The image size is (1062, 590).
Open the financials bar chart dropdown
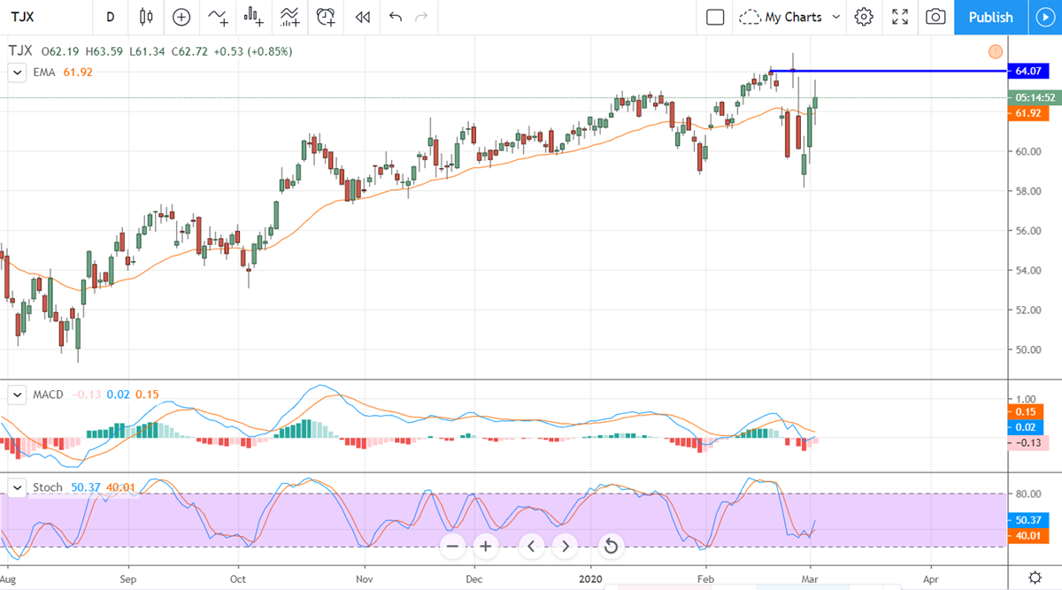click(254, 17)
